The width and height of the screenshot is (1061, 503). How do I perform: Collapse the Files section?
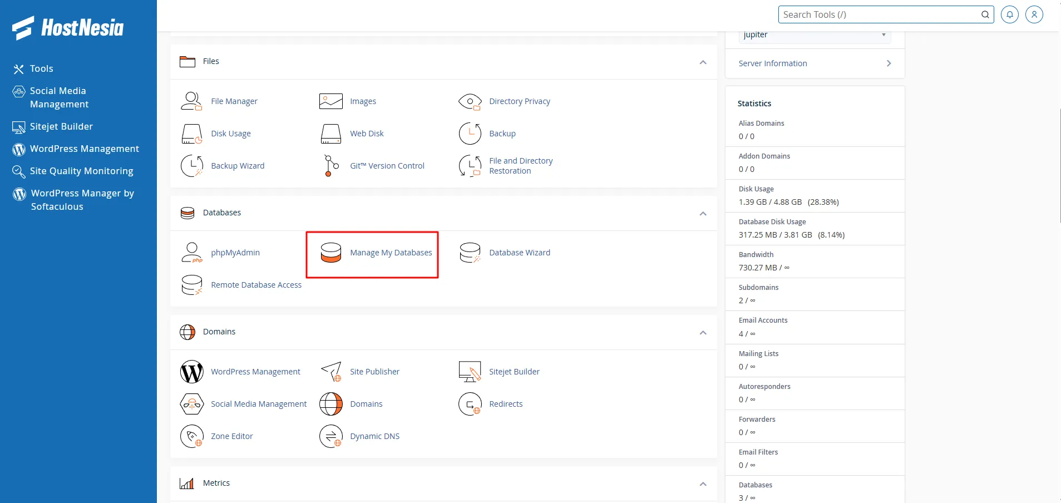click(703, 62)
